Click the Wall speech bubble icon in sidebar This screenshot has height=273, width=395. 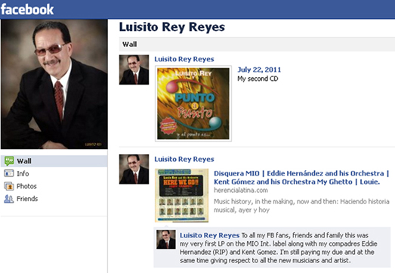point(9,161)
